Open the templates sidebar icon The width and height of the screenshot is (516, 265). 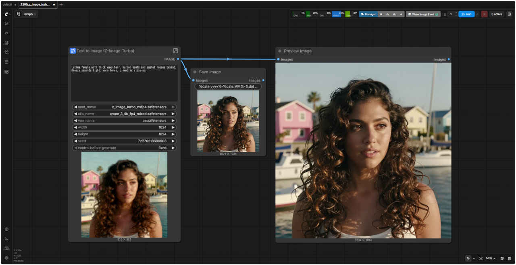pyautogui.click(x=6, y=62)
